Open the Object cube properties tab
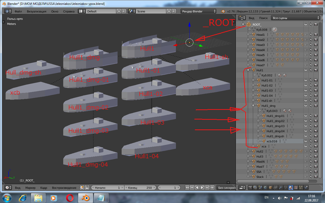 click(x=270, y=188)
